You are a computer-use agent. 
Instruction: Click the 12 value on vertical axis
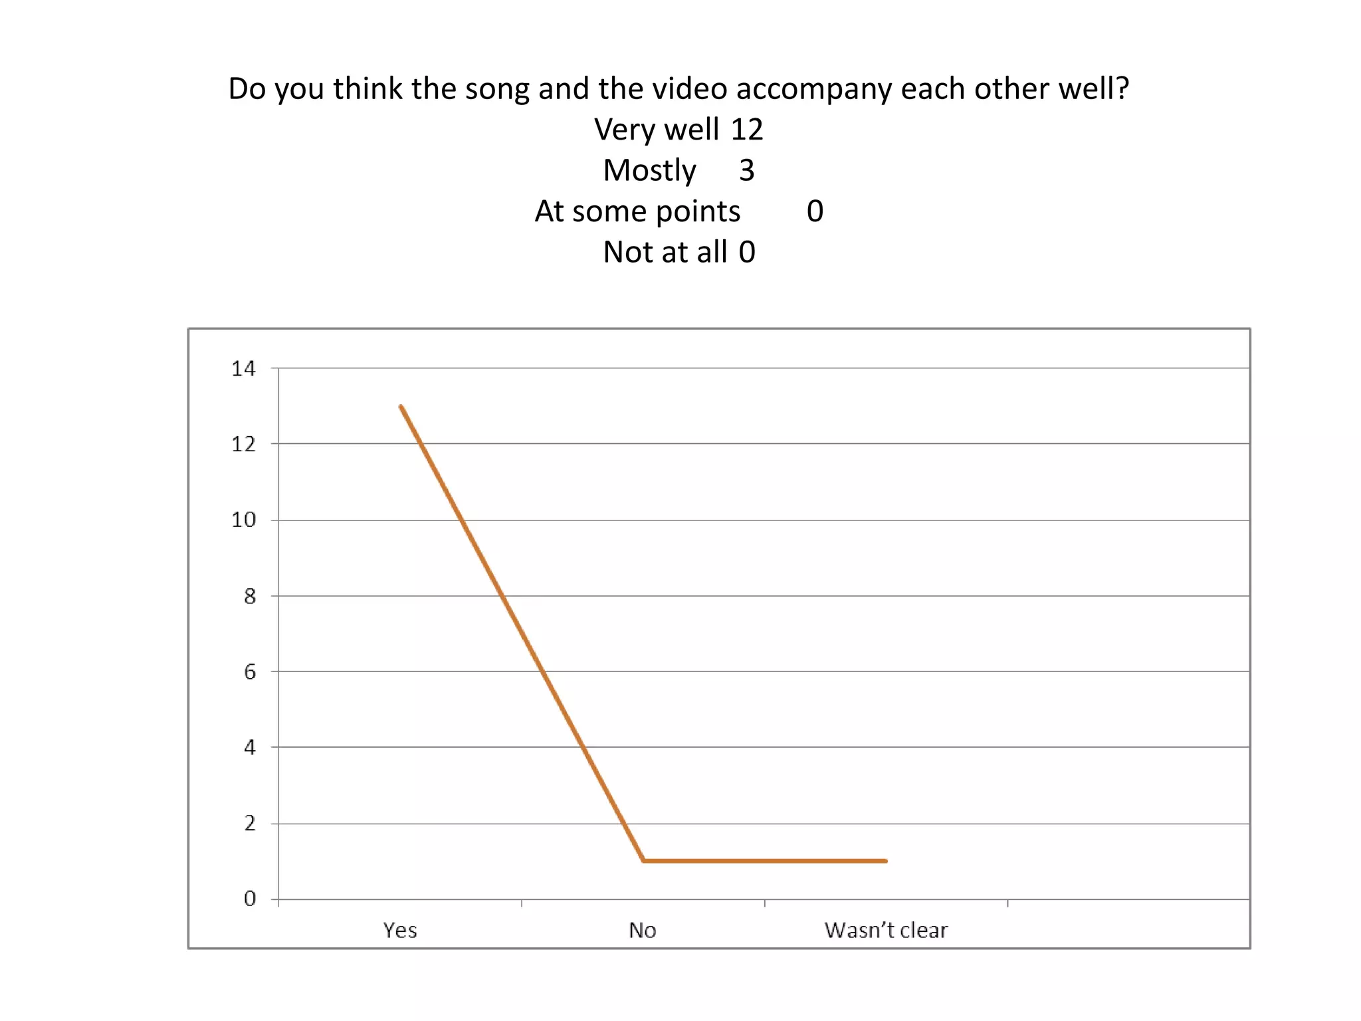tap(243, 444)
